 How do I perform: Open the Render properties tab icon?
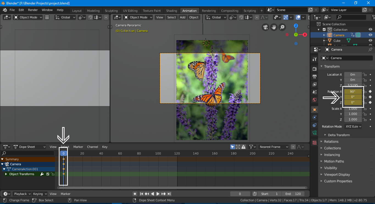[315, 69]
